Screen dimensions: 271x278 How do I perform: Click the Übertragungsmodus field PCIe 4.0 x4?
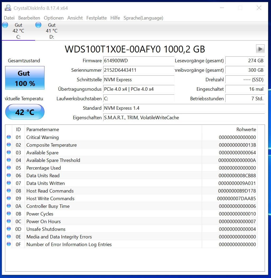pos(139,89)
